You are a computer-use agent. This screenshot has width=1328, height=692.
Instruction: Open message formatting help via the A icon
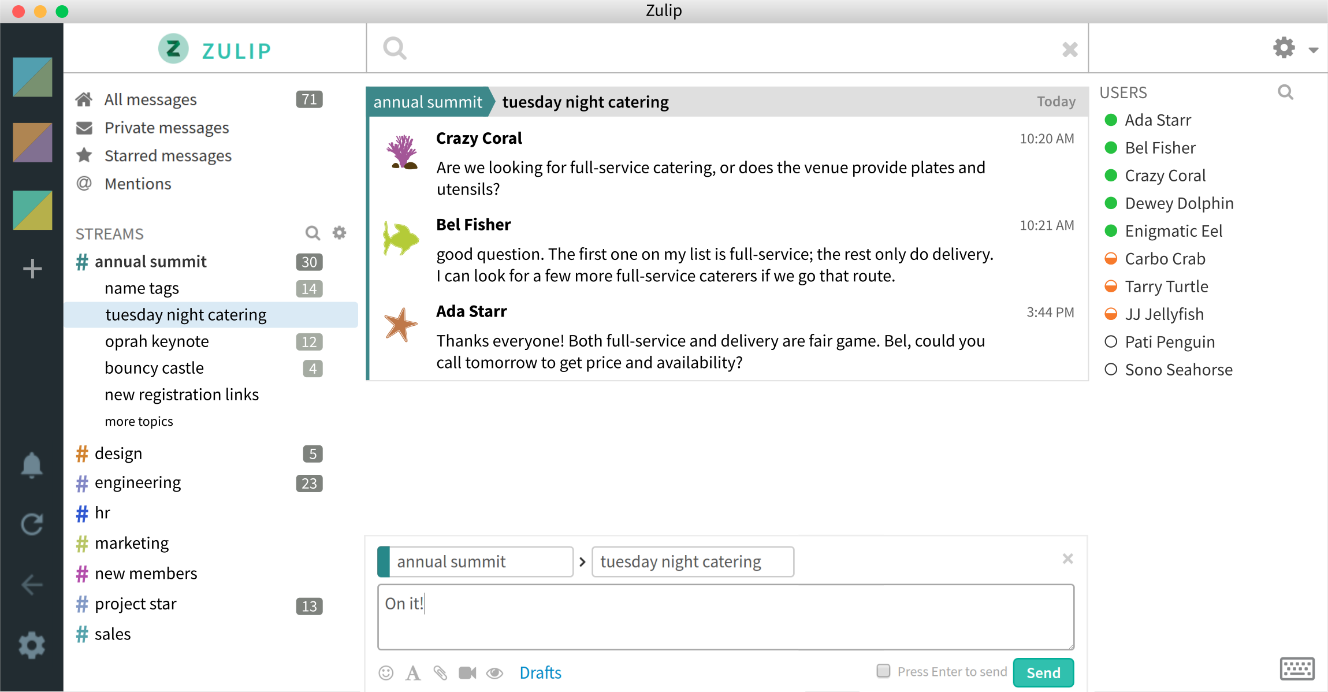coord(413,672)
